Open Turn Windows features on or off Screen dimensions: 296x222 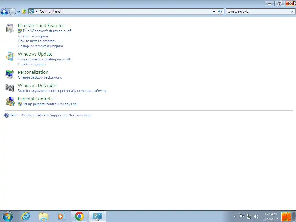pyautogui.click(x=47, y=31)
